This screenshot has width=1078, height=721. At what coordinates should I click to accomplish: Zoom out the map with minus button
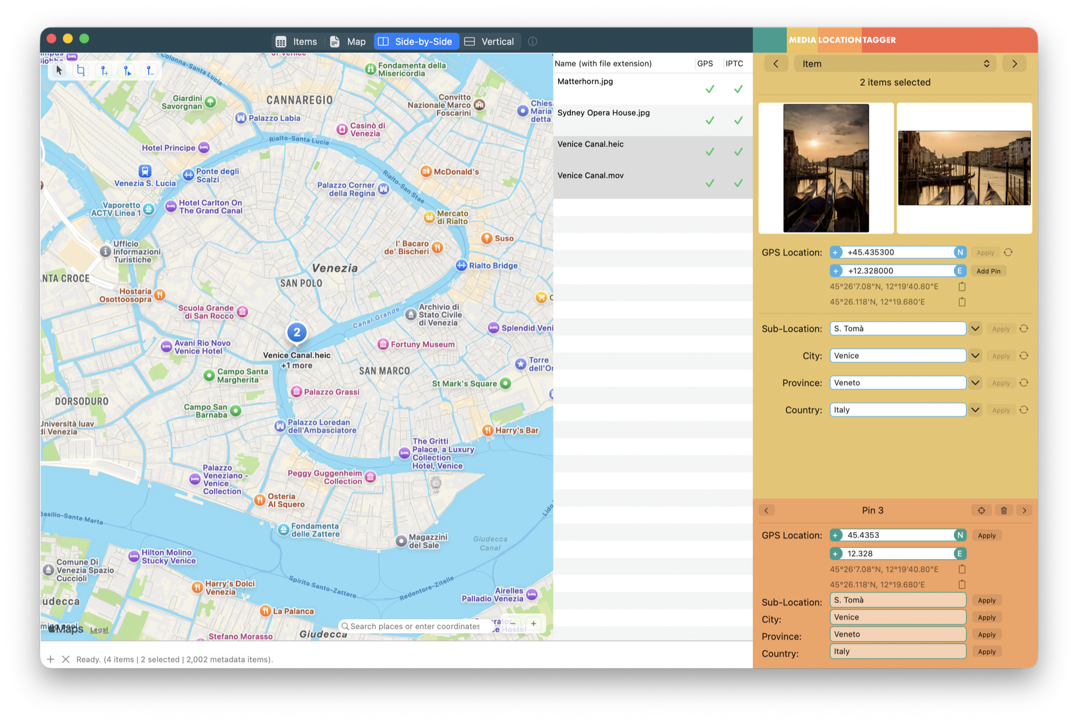513,623
